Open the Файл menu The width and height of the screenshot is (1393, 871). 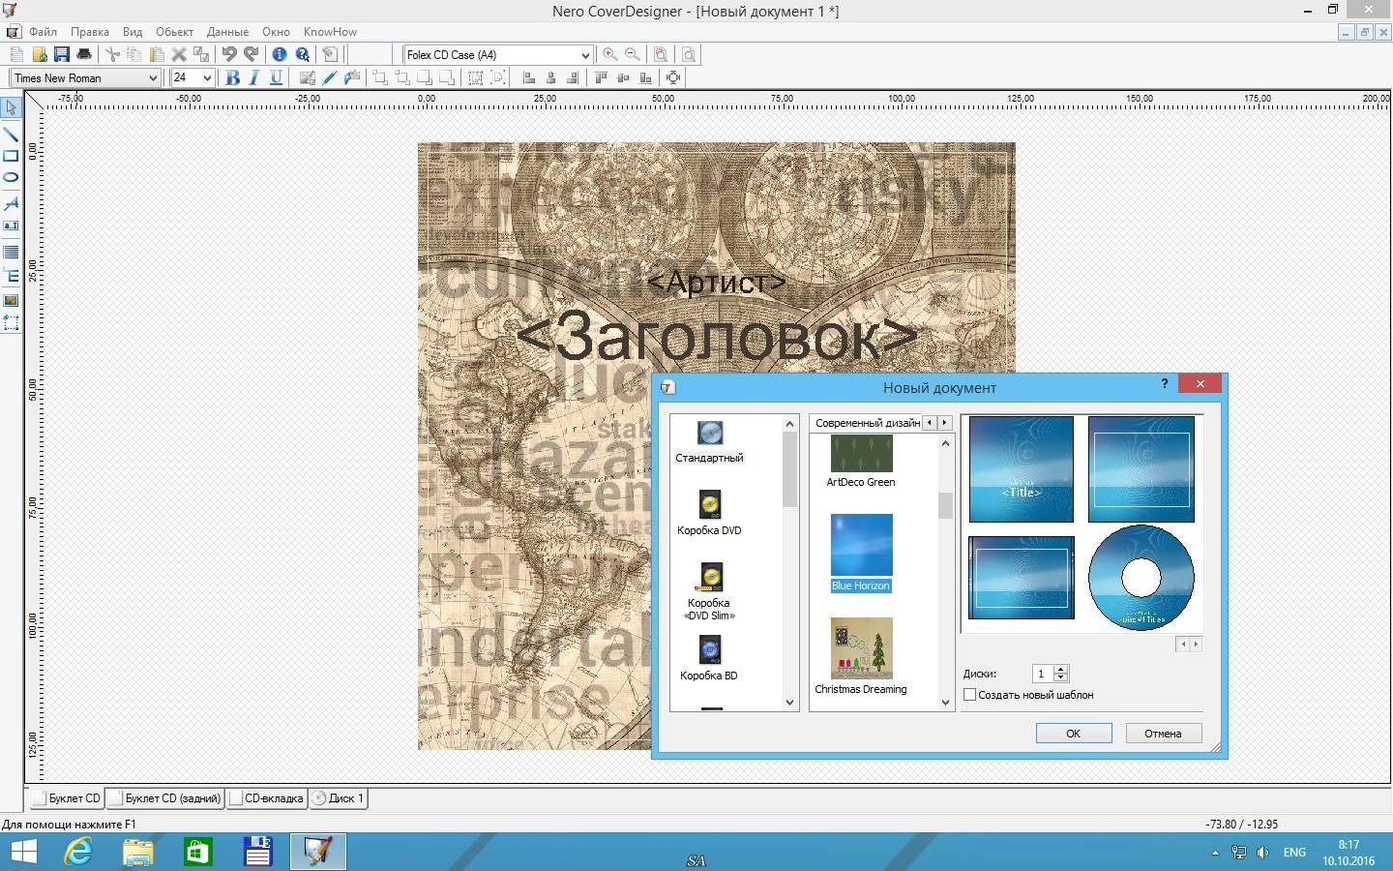43,32
